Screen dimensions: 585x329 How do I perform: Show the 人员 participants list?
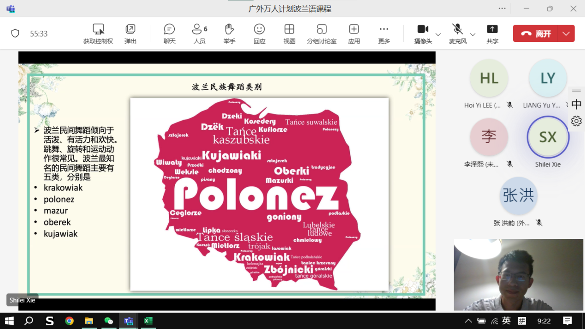pyautogui.click(x=199, y=34)
